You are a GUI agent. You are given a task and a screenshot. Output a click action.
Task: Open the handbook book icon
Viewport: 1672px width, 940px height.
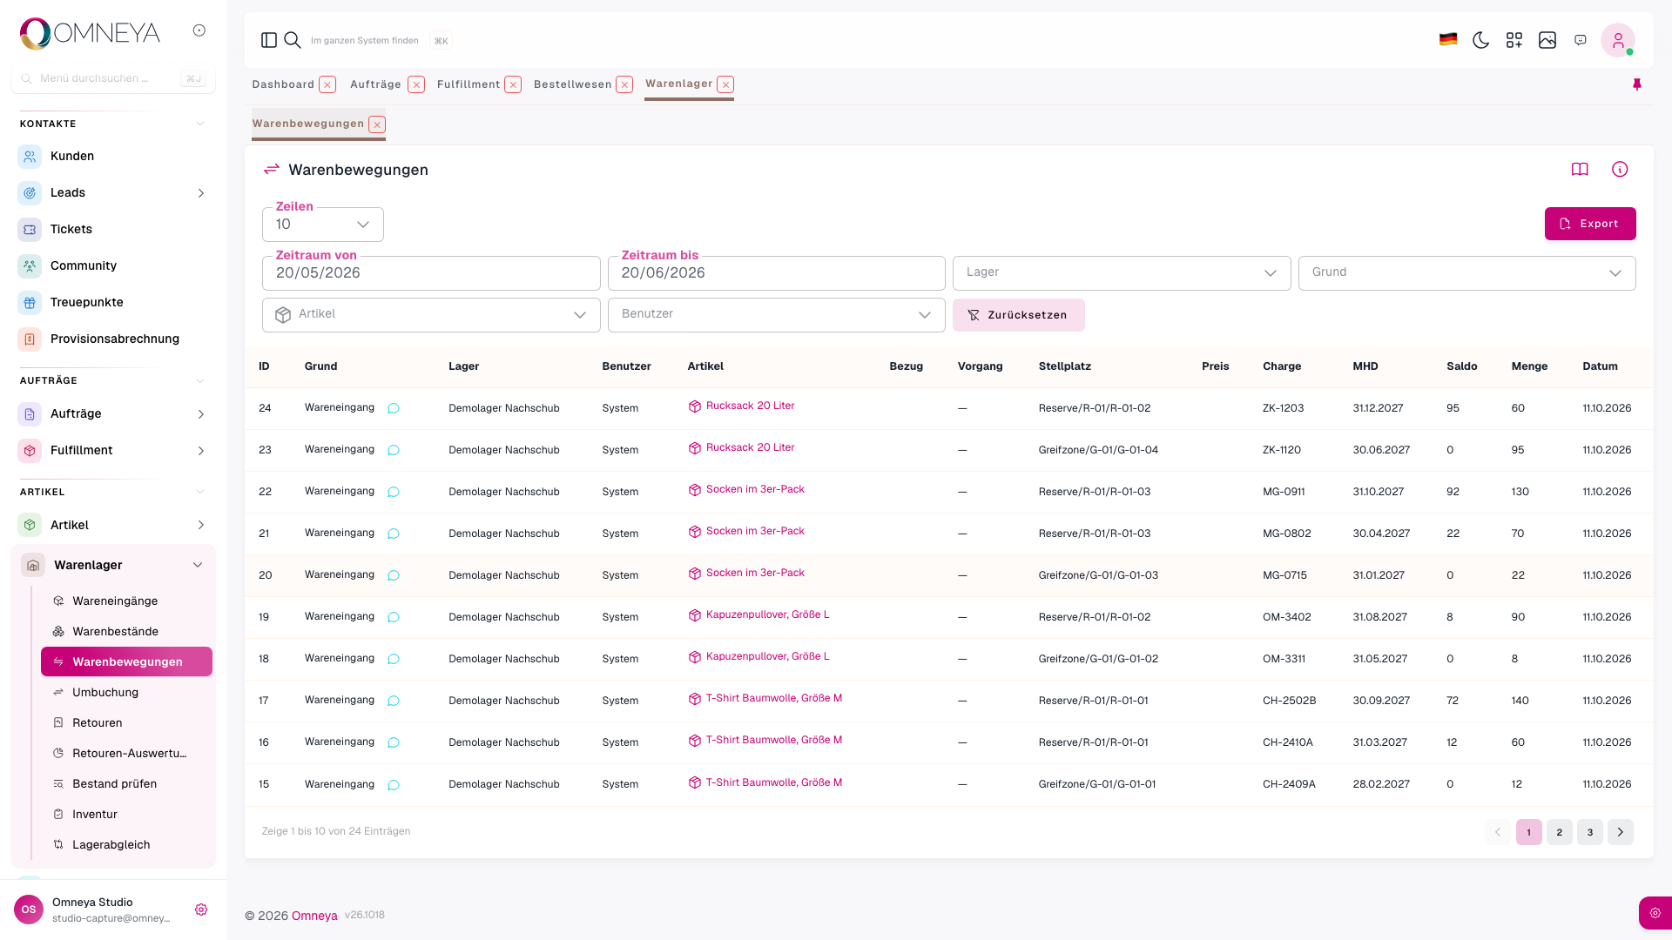click(1580, 170)
